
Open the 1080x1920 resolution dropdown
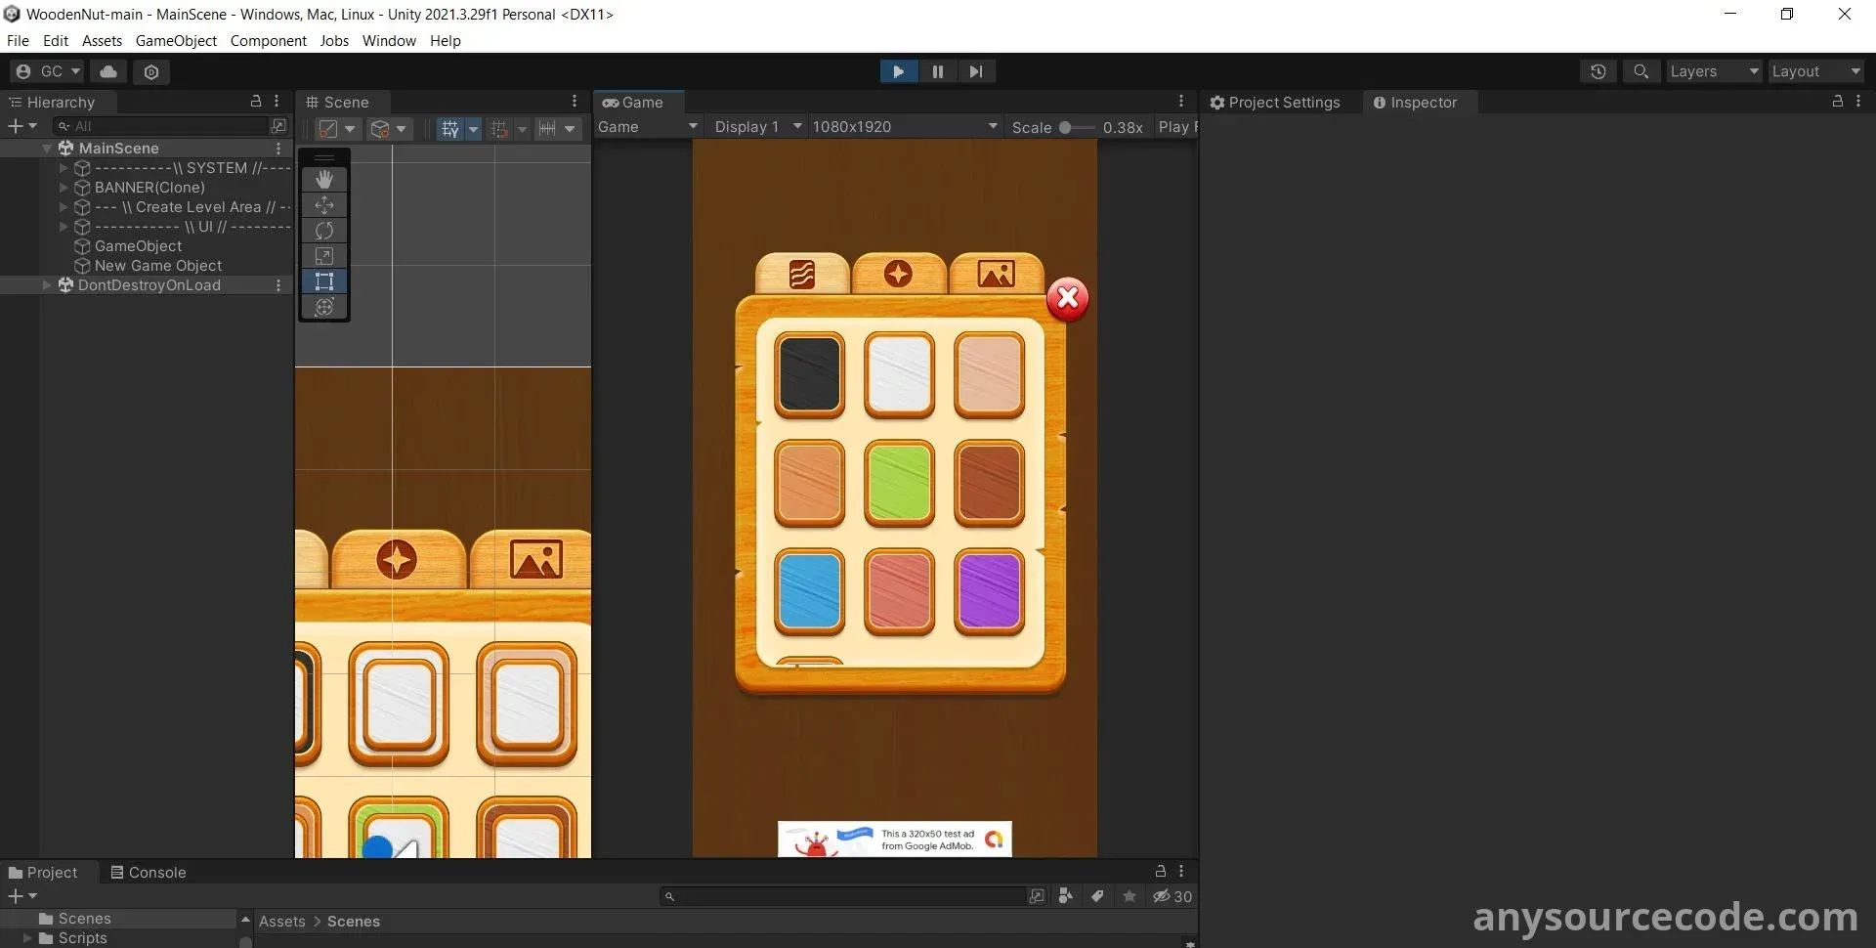pos(904,127)
